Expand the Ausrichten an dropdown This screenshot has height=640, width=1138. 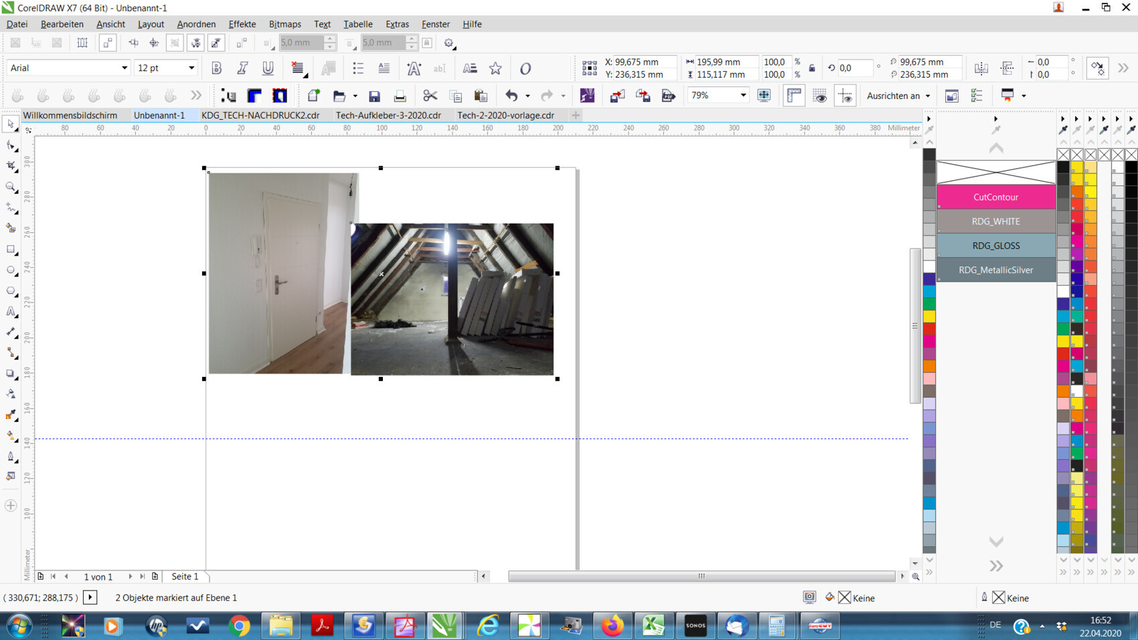tap(927, 96)
